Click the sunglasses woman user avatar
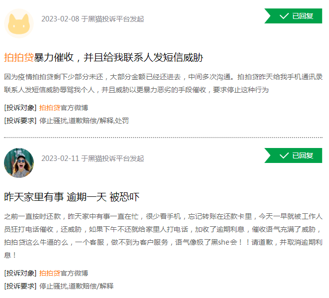329x298 pixels. pyautogui.click(x=19, y=162)
